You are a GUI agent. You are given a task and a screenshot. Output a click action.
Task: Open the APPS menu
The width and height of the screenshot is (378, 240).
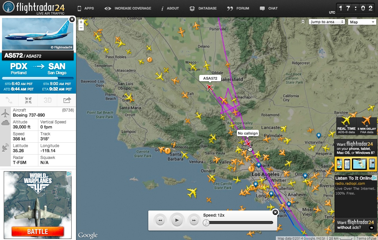86,8
